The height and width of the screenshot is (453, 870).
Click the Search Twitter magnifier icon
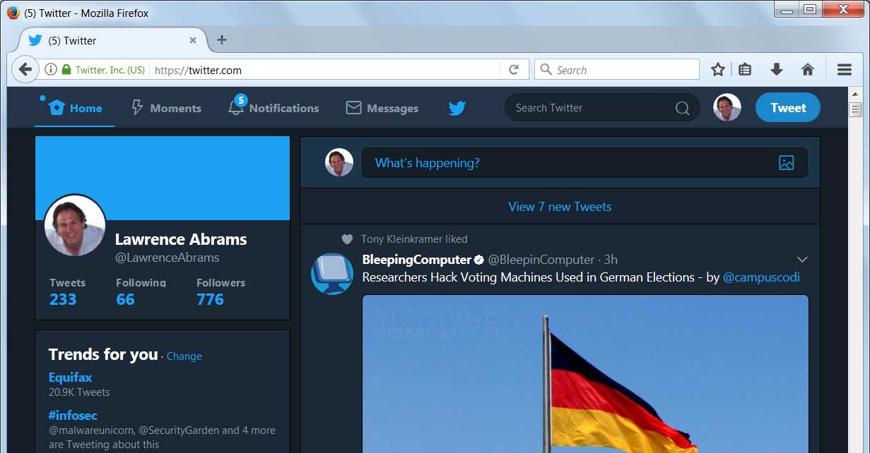point(682,108)
